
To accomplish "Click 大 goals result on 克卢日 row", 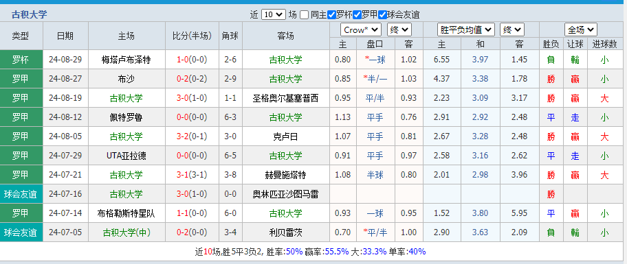I will (604, 136).
